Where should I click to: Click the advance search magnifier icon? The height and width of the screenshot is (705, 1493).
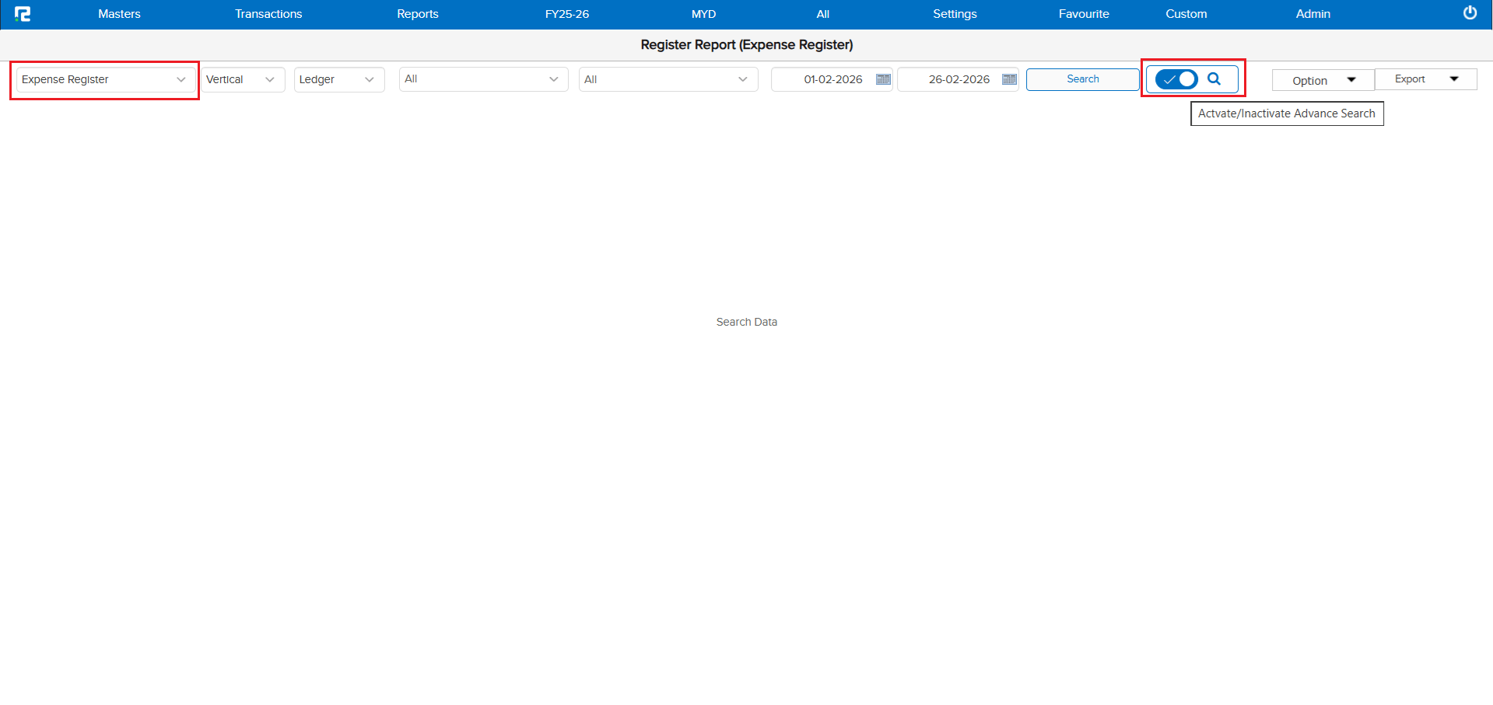(1214, 79)
